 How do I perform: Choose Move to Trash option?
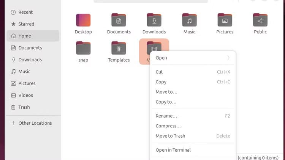tap(170, 136)
